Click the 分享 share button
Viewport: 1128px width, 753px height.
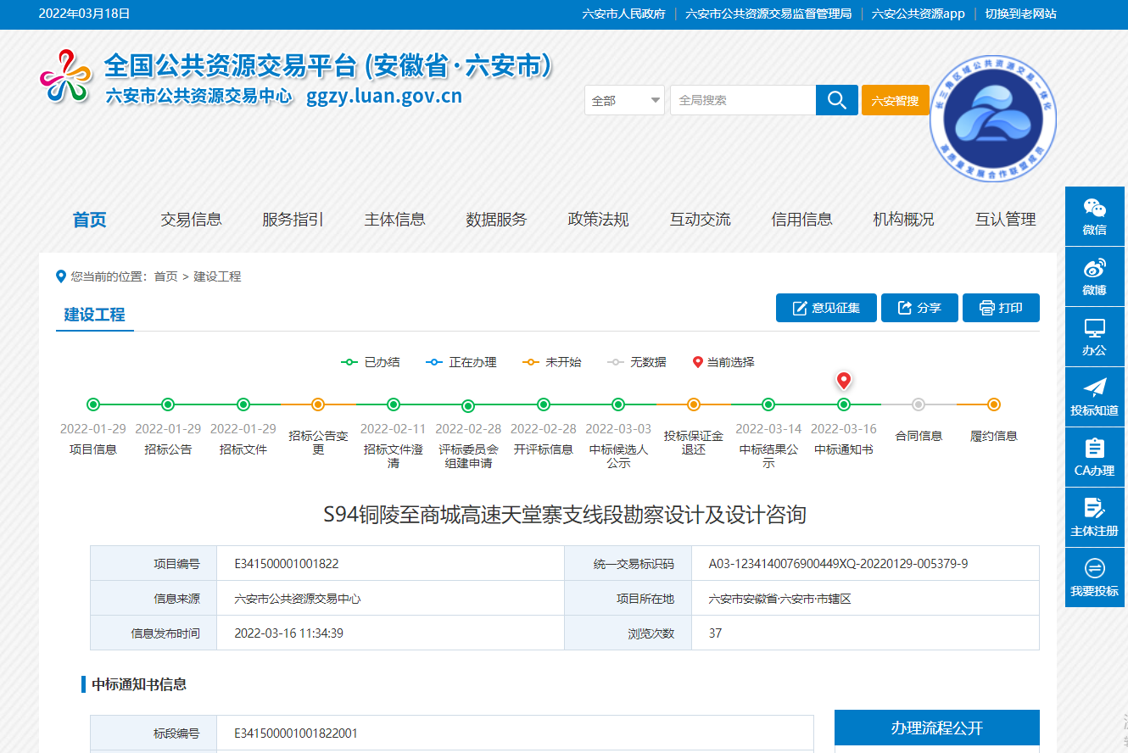click(x=919, y=308)
